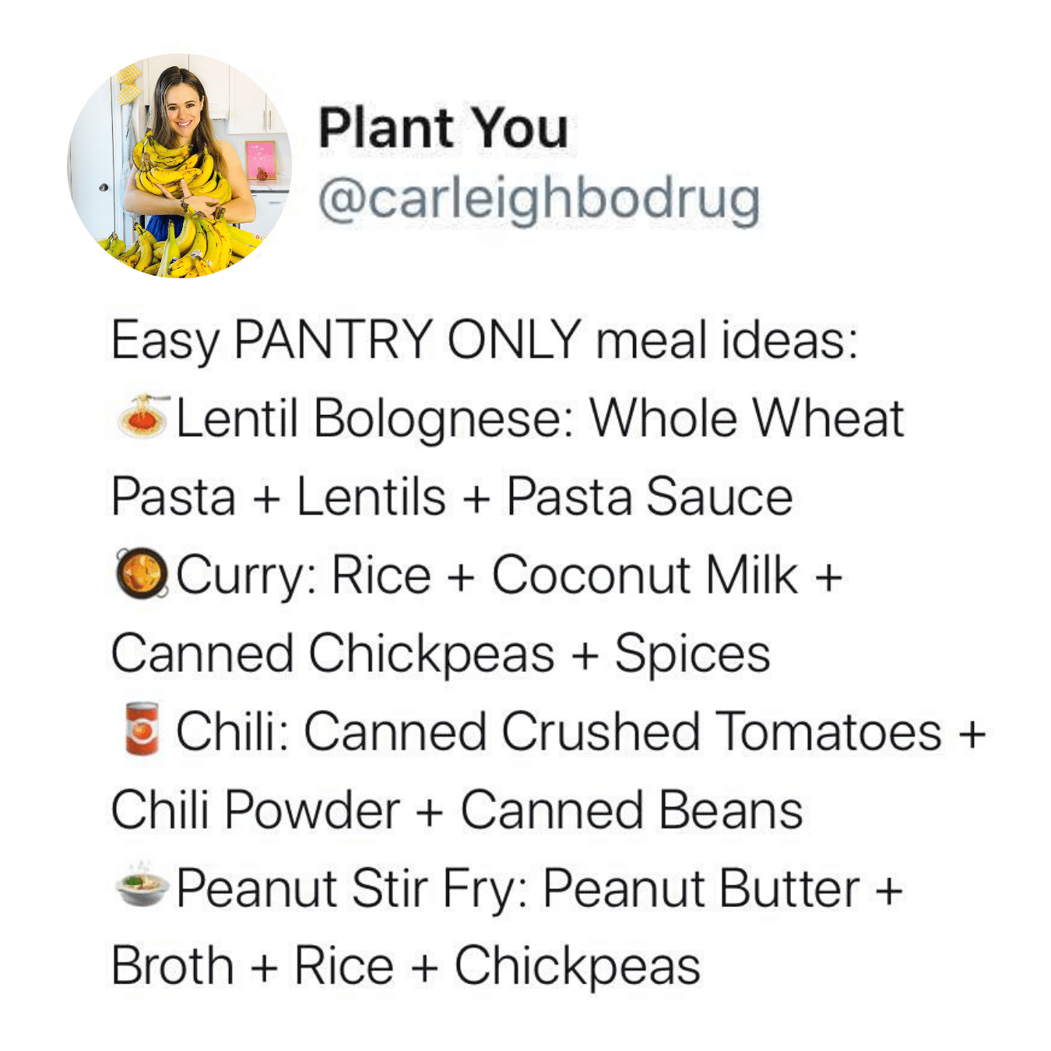
Task: Click the canned food emoji
Action: (142, 729)
